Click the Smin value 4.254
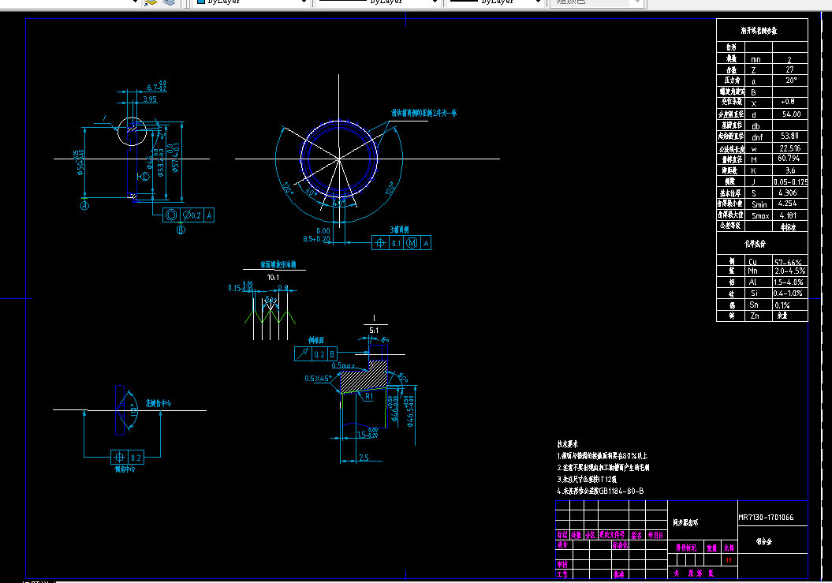The width and height of the screenshot is (832, 583). click(x=787, y=204)
